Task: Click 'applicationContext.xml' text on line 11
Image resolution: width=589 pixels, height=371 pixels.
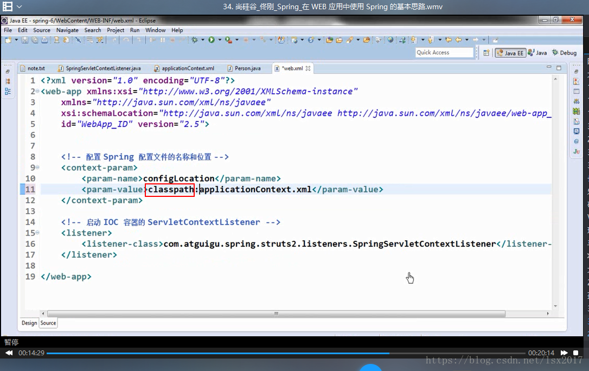Action: pos(255,189)
